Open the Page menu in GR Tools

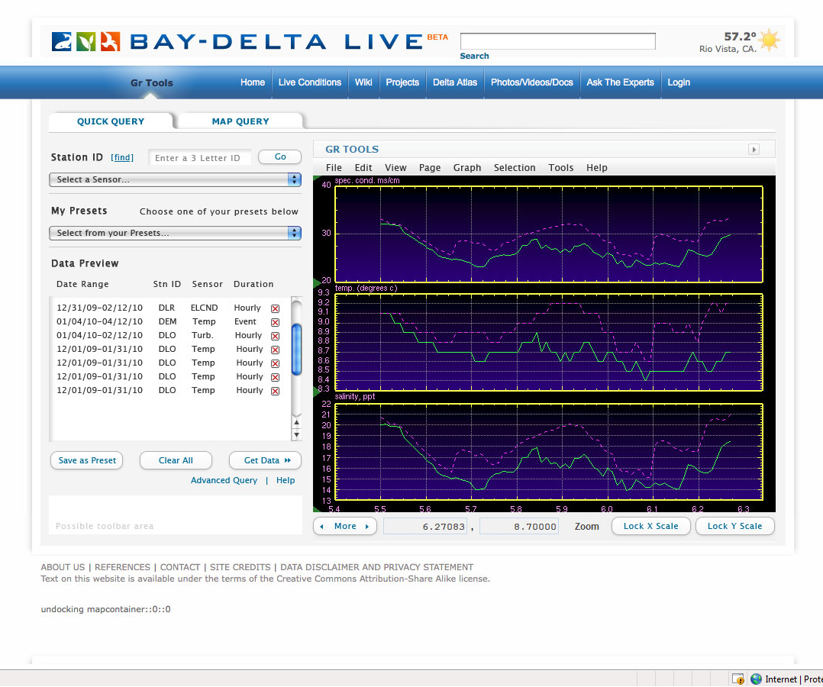430,167
